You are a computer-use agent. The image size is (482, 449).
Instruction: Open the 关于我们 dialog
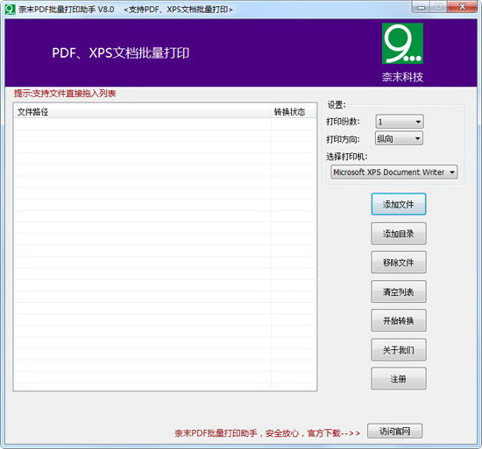coord(399,349)
